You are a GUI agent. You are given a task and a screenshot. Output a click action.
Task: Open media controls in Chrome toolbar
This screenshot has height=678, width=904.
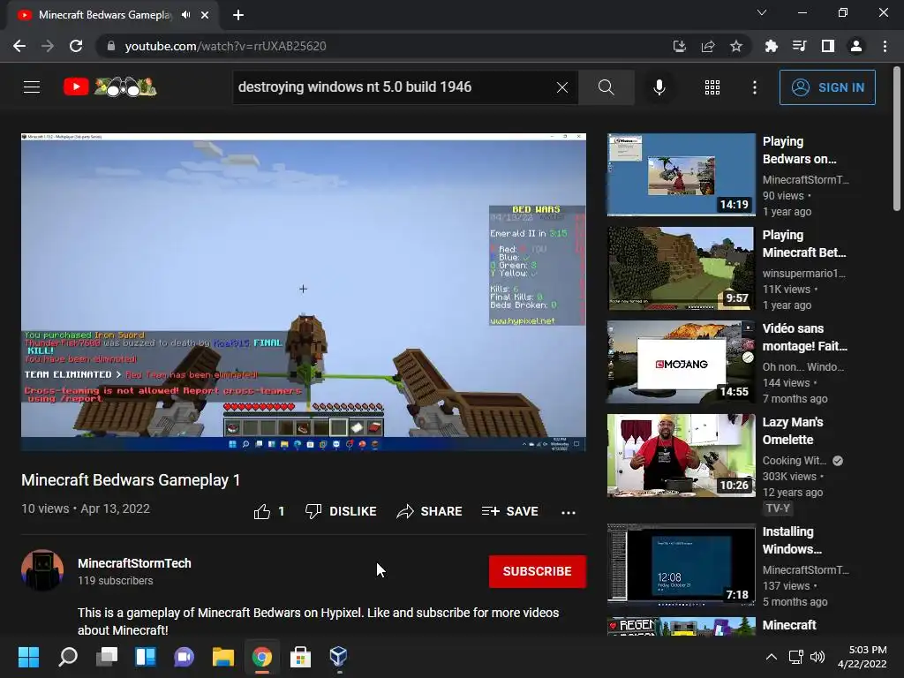tap(799, 46)
